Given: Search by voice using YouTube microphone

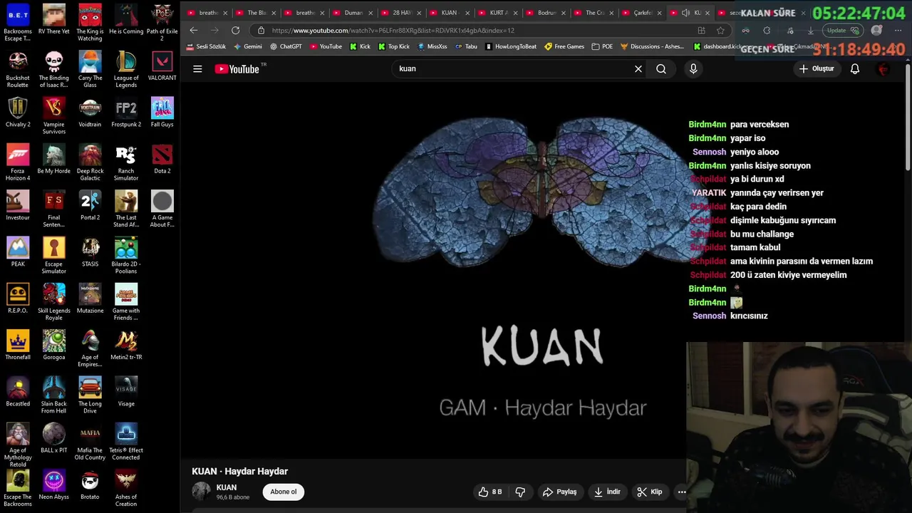Looking at the screenshot, I should click(693, 68).
